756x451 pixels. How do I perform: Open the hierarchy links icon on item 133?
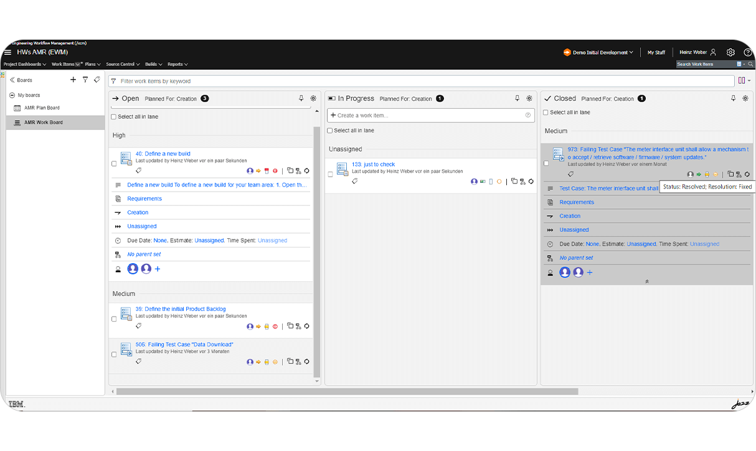pos(522,181)
